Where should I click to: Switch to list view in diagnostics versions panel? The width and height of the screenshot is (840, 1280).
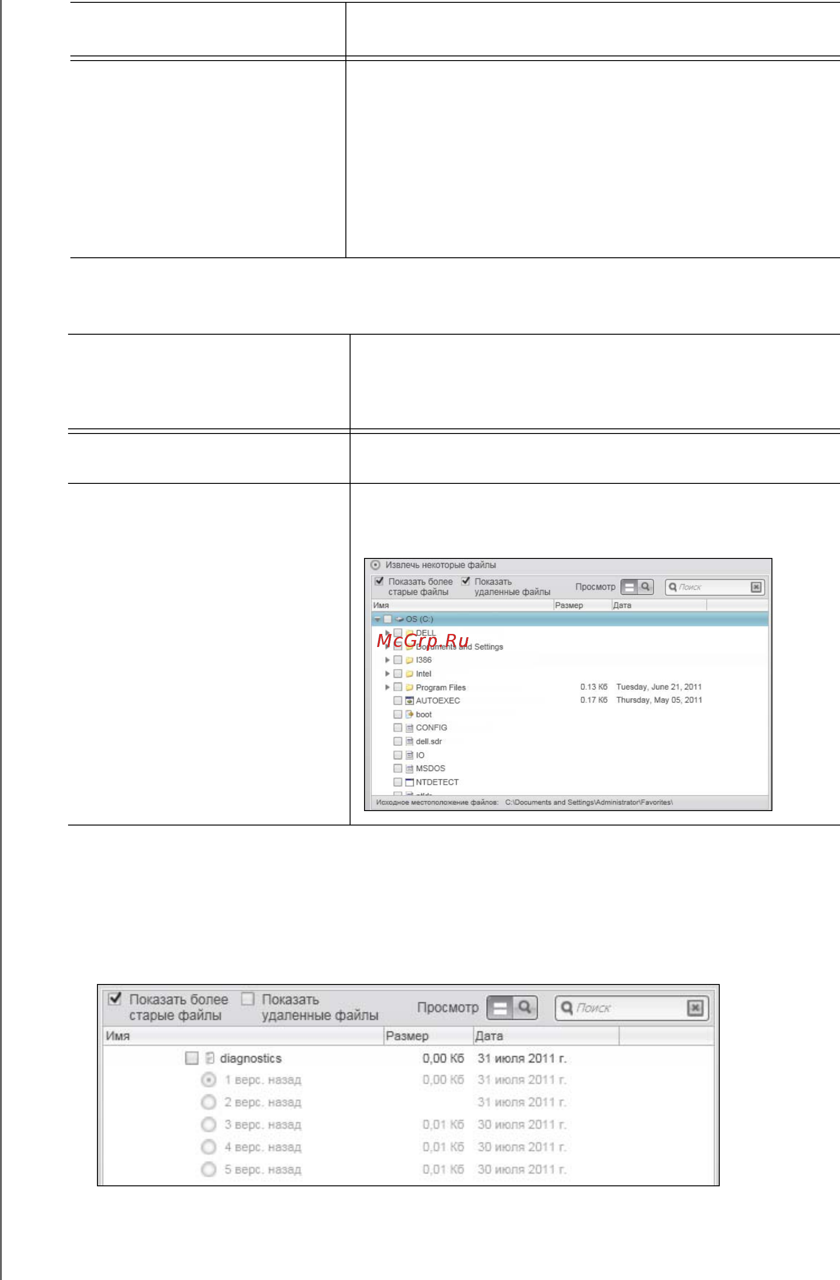[x=500, y=1007]
